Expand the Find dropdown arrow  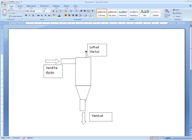[x=181, y=10]
